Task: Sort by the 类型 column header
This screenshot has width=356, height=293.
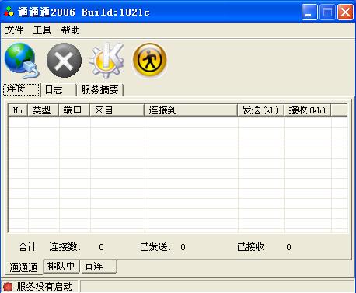Action: [44, 110]
